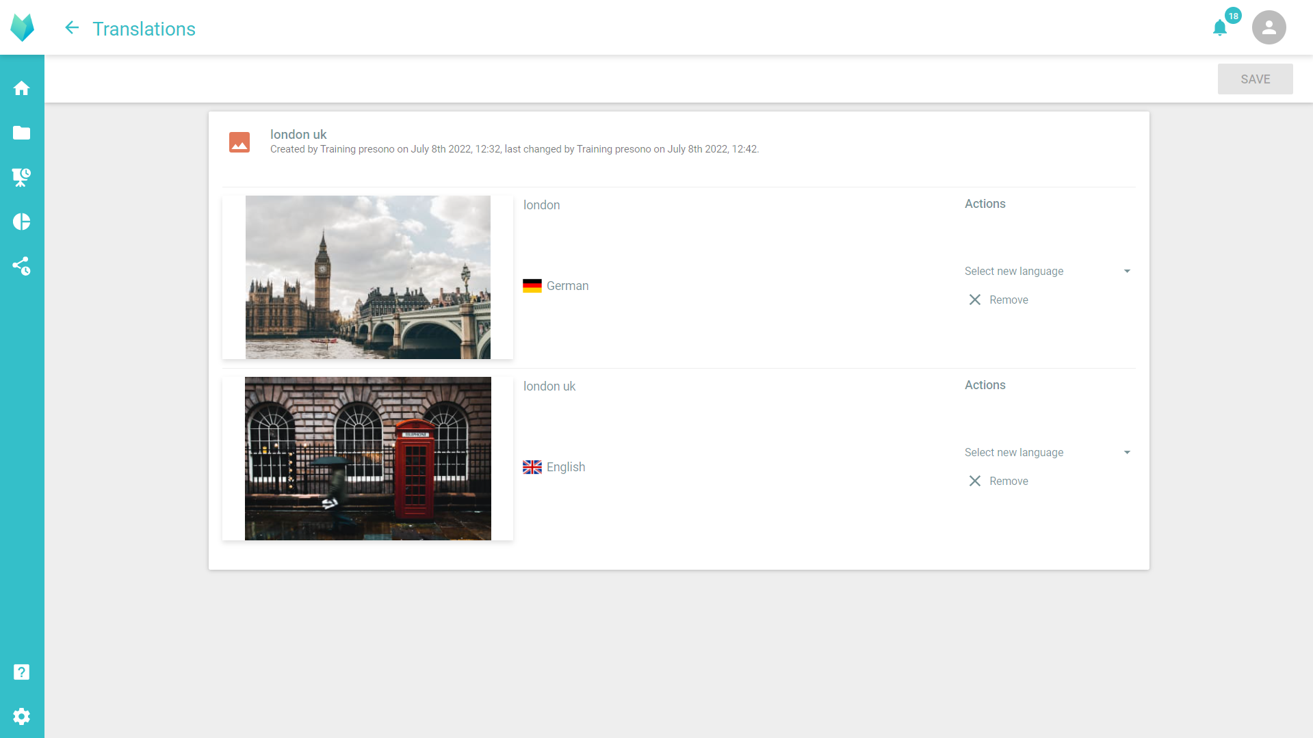Screen dimensions: 1313x738
Task: Click the X icon in the German row
Action: click(975, 300)
